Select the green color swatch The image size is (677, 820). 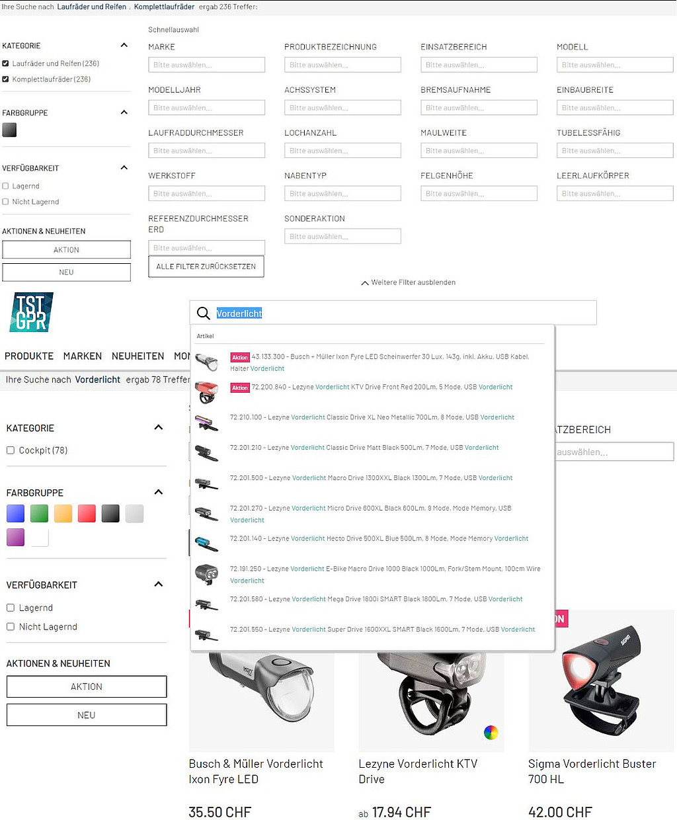point(39,514)
